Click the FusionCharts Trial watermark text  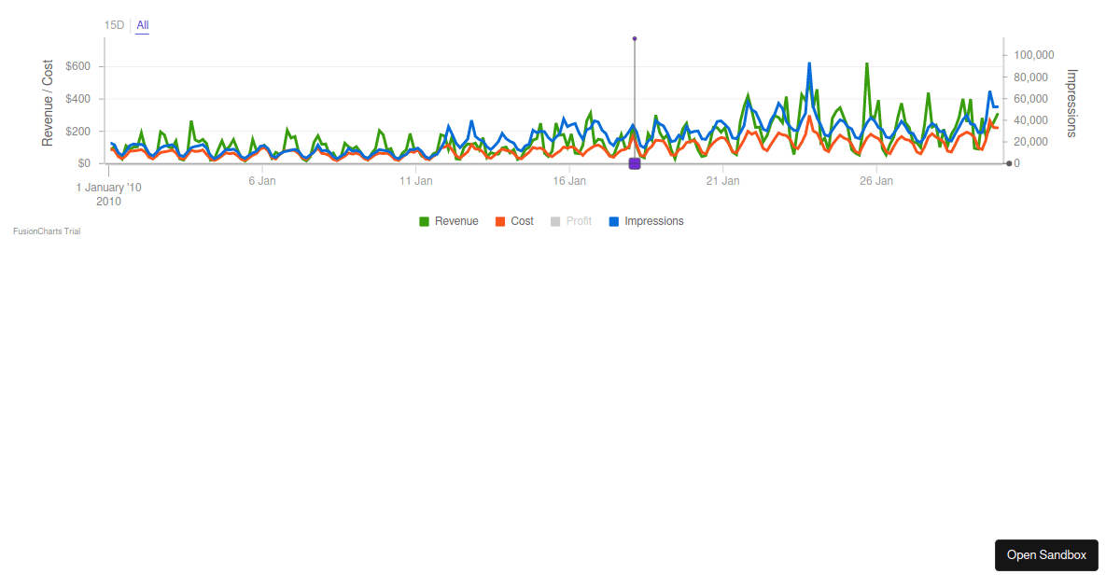47,231
